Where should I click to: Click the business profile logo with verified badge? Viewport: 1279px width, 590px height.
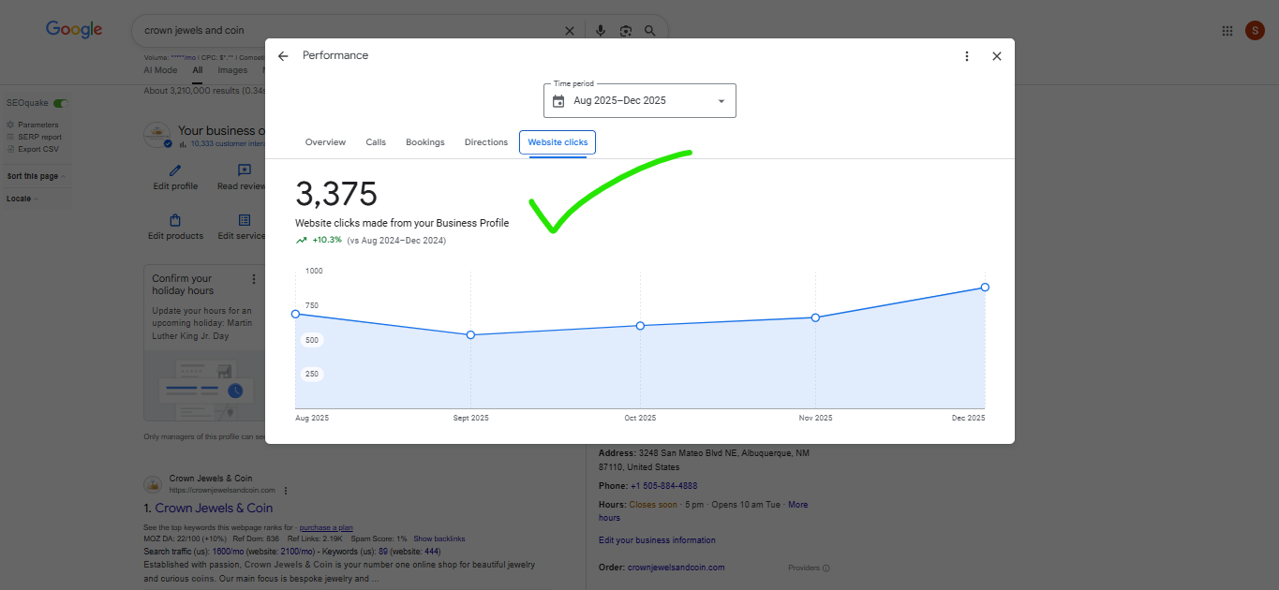(156, 135)
